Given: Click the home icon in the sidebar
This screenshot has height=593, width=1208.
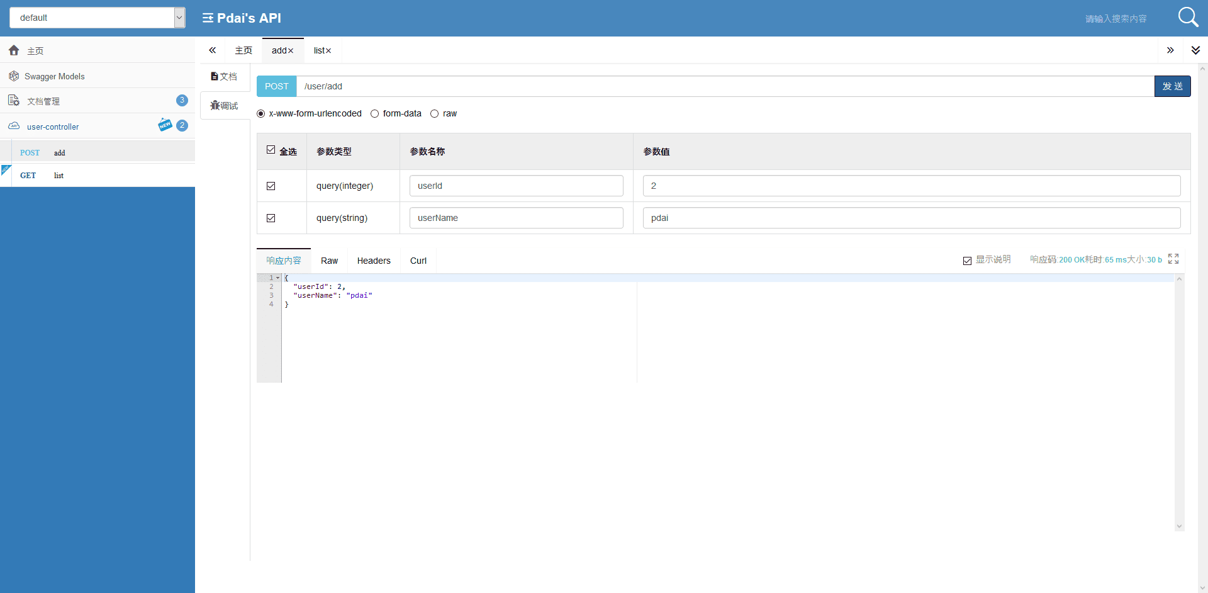Looking at the screenshot, I should pyautogui.click(x=14, y=50).
